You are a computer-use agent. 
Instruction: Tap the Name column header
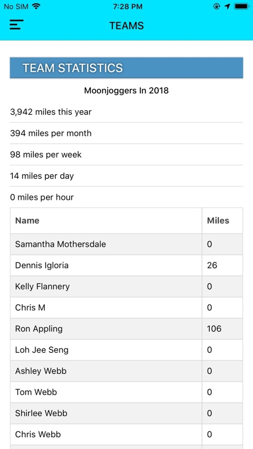click(x=27, y=221)
